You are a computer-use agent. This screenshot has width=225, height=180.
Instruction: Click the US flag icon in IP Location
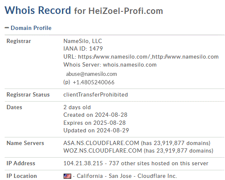(x=67, y=176)
